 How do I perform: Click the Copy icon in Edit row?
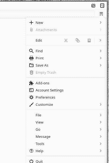click(78, 40)
